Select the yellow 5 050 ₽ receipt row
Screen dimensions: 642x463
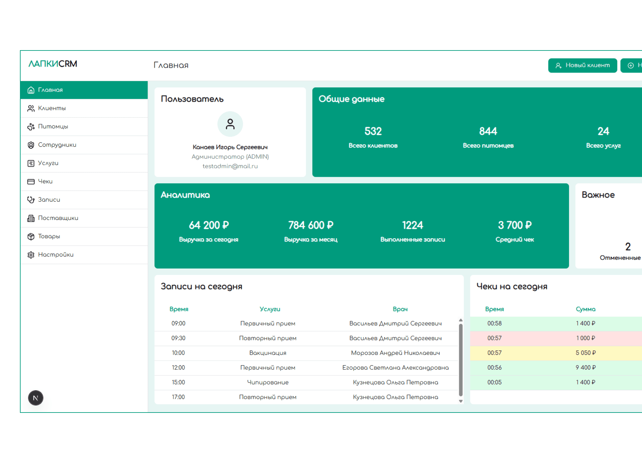(x=555, y=353)
